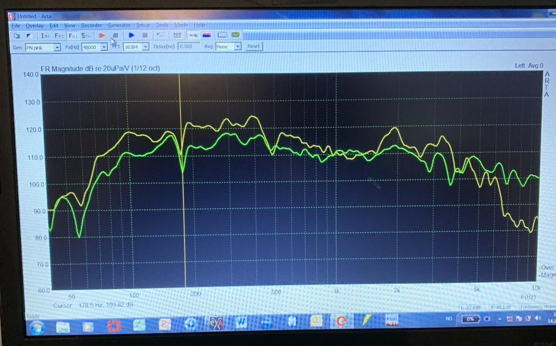Click the green waveform toolbar icon

pyautogui.click(x=236, y=35)
